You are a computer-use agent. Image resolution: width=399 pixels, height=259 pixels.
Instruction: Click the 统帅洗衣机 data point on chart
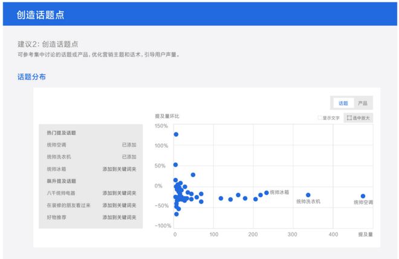tap(308, 195)
